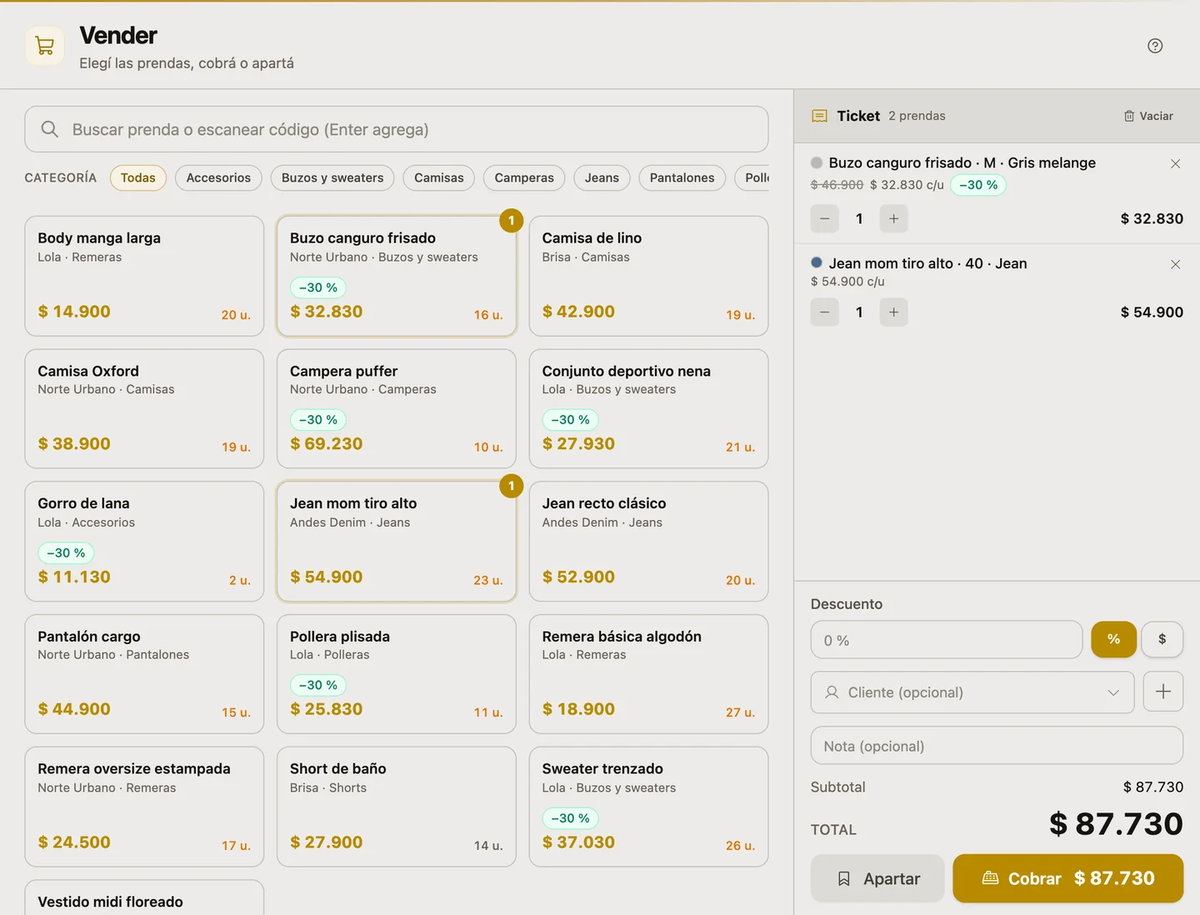Click the Descuento percentage input

click(x=947, y=640)
